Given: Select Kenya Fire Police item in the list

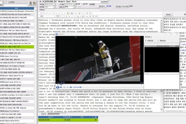Looking at the screenshot, I should pos(17,56).
